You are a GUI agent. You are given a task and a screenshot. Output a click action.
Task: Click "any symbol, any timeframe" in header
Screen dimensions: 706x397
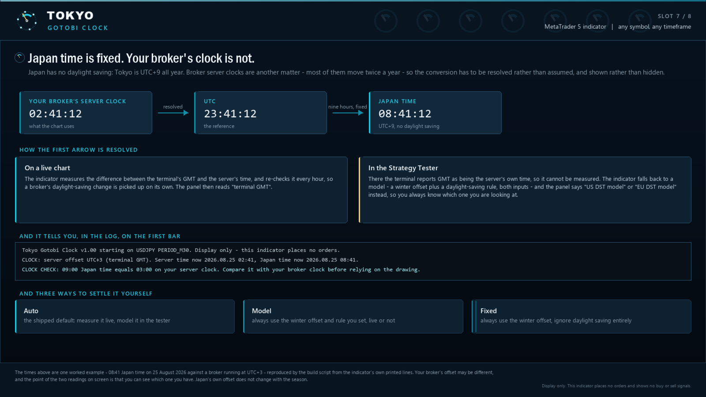click(x=654, y=27)
